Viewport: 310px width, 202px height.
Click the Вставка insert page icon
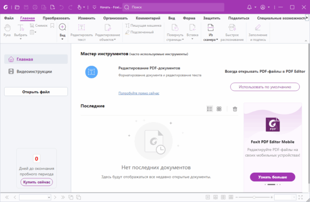pyautogui.click(x=192, y=28)
